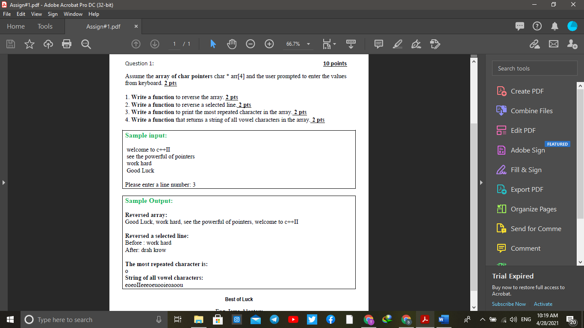
Task: Open File Explorer from taskbar
Action: pos(199,319)
